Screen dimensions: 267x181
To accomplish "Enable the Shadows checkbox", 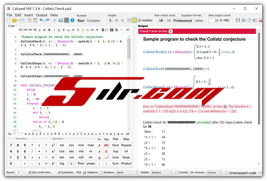I will pyautogui.click(x=101, y=172).
